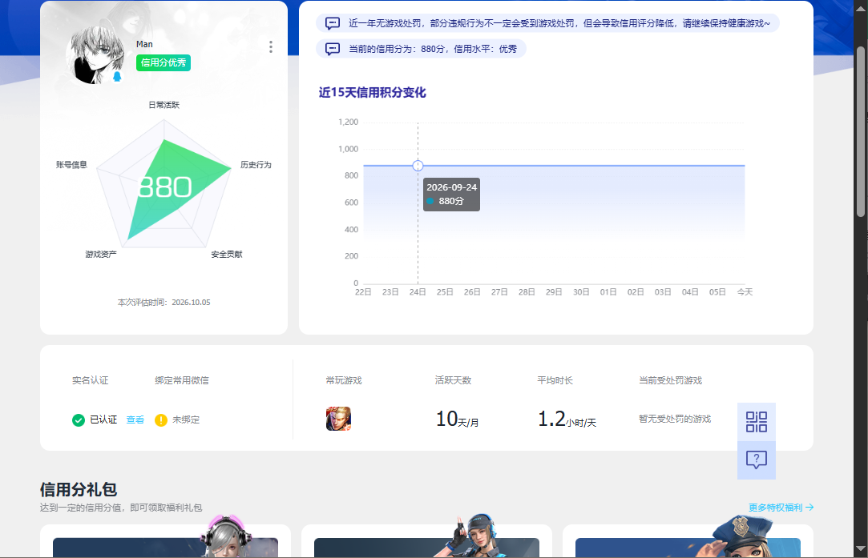This screenshot has height=558, width=868.
Task: Click the 1,200 y-axis label
Action: point(348,122)
